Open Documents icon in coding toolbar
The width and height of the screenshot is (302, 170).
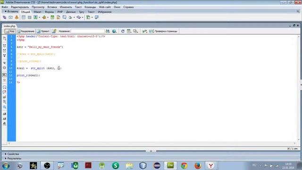pos(4,39)
